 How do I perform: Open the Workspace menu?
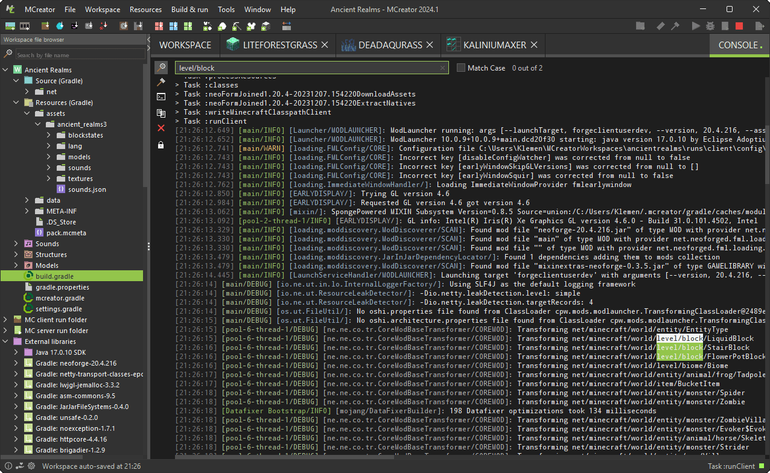[103, 9]
